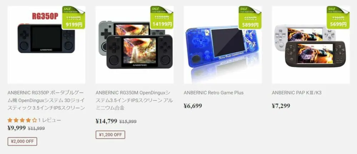The image size is (357, 154).
Task: Click the 14199円 sale badge
Action: (x=162, y=17)
